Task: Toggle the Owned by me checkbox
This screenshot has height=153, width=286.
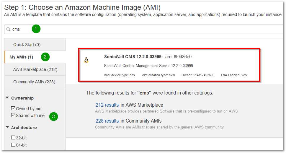Action: [13, 109]
